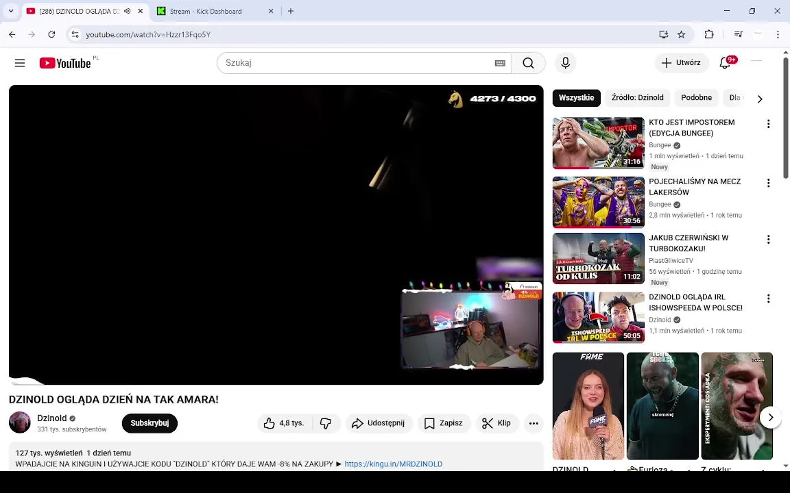Open the 'skromniej' bald man short
Image resolution: width=790 pixels, height=493 pixels.
tap(662, 406)
